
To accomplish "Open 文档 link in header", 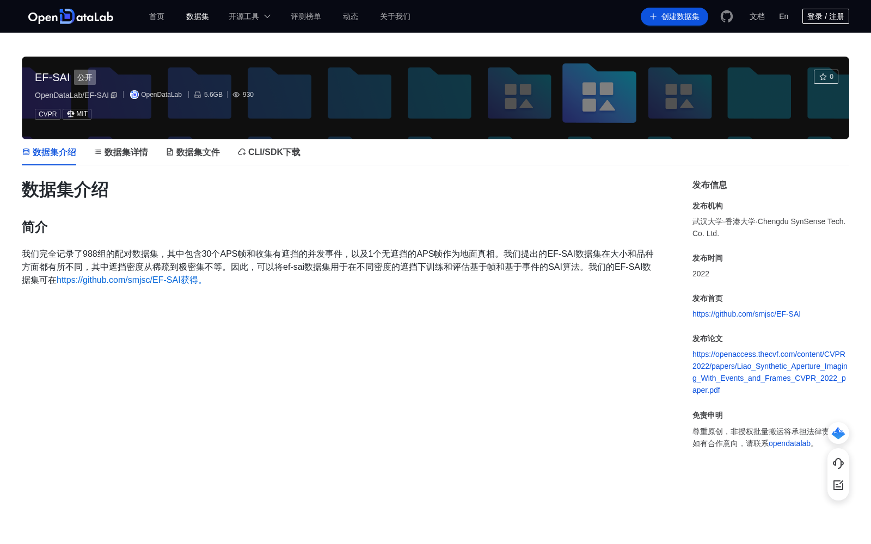I will [x=757, y=16].
